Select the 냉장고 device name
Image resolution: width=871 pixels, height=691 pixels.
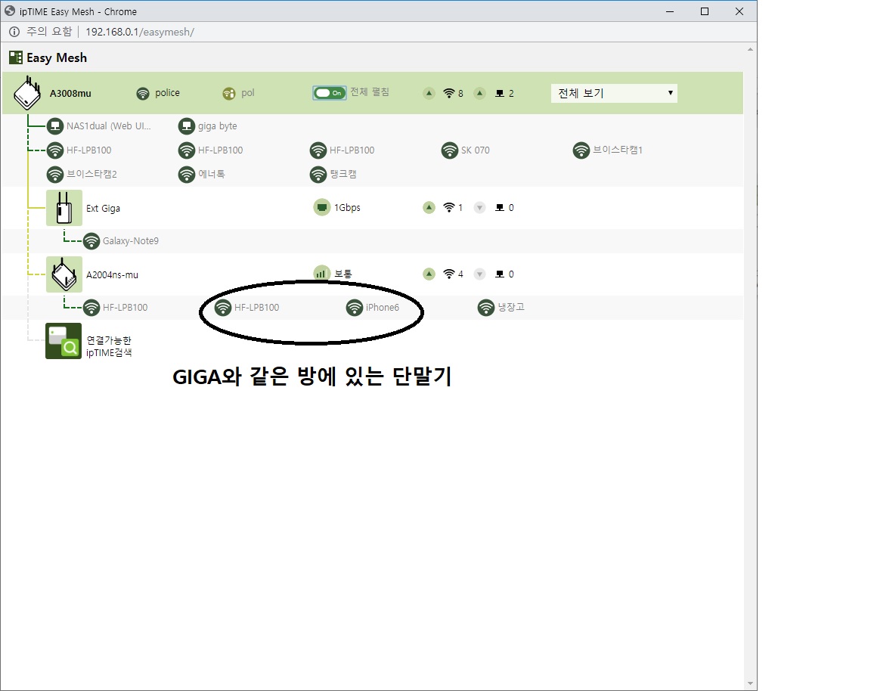point(511,307)
